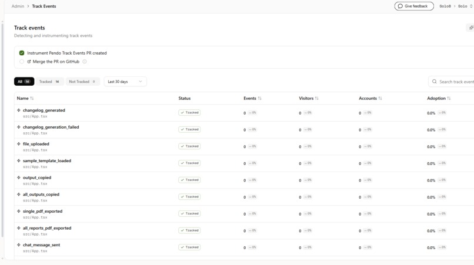Click the Events count for output_copied
Screen dimensions: 474x265
[x=245, y=180]
